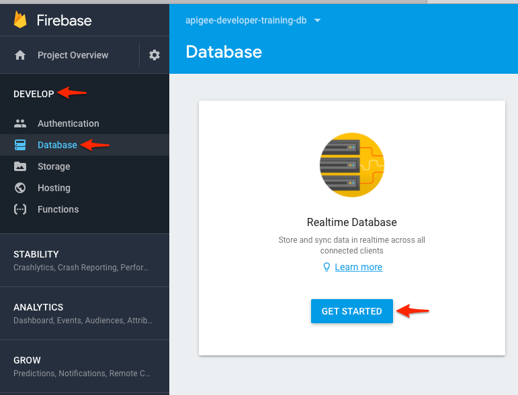518x395 pixels.
Task: Click the Project Overview home icon
Action: click(x=20, y=55)
